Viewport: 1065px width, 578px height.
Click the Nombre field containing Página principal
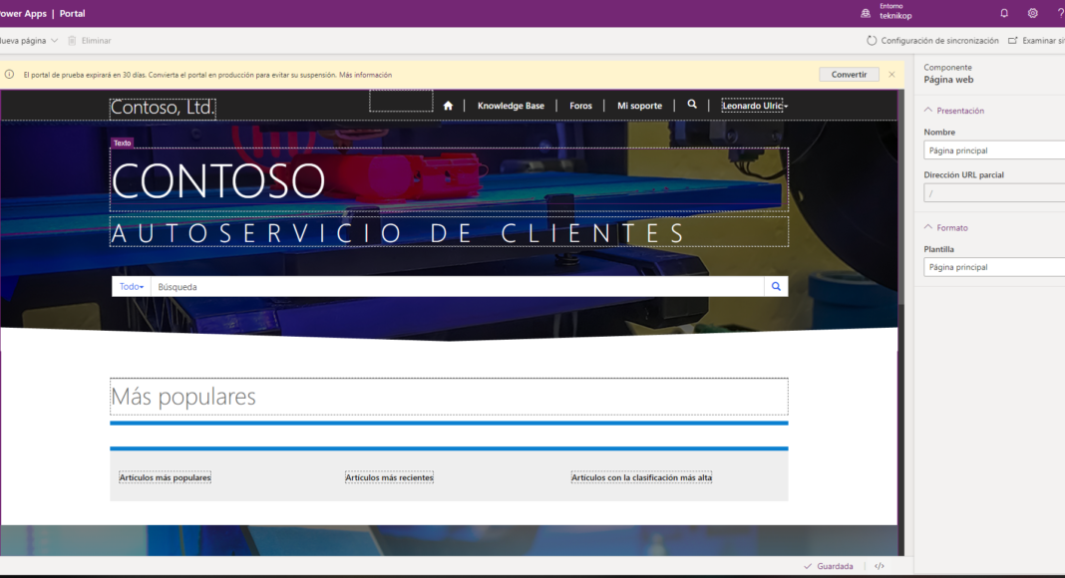pyautogui.click(x=992, y=150)
